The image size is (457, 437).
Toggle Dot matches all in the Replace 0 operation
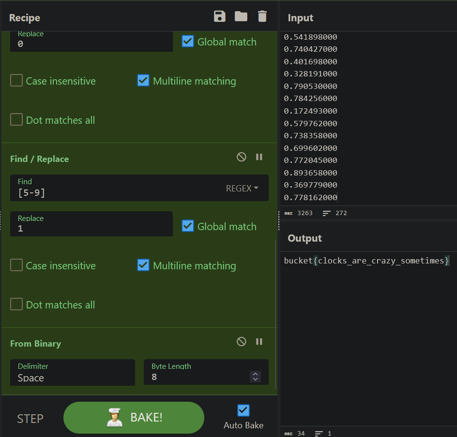pos(16,119)
